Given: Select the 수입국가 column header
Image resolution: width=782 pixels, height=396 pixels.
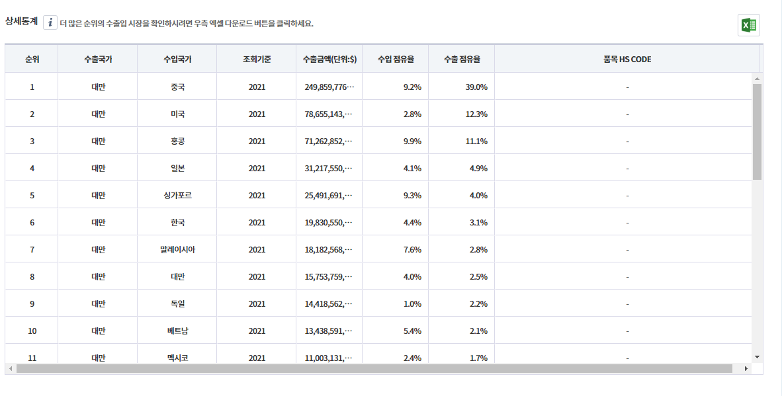Looking at the screenshot, I should click(177, 59).
